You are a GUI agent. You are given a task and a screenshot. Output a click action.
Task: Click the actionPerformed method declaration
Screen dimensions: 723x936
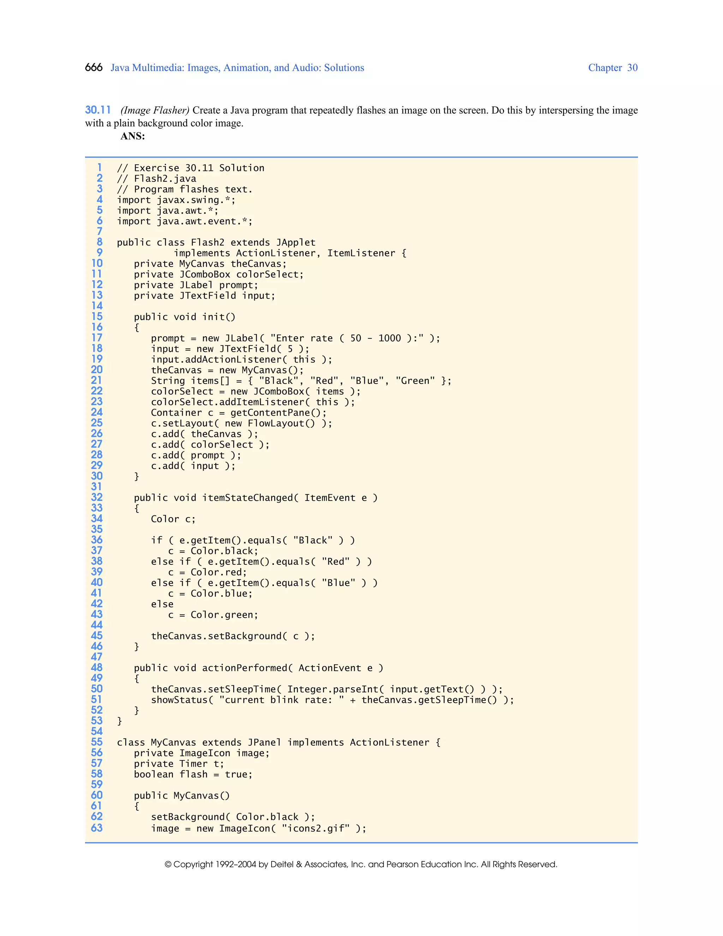click(x=258, y=668)
